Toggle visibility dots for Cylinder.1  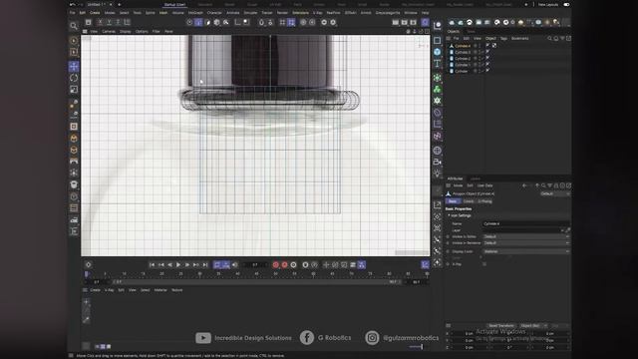[x=480, y=65]
